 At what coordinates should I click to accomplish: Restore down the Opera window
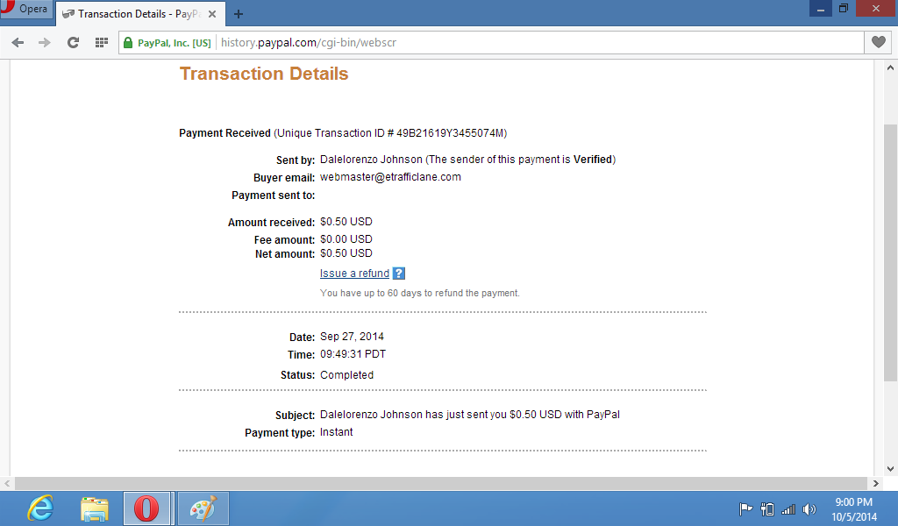coord(844,9)
